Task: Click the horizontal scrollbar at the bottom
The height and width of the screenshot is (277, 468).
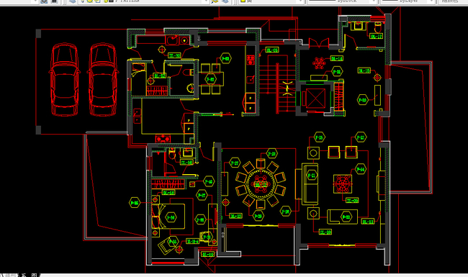Action: coord(253,276)
